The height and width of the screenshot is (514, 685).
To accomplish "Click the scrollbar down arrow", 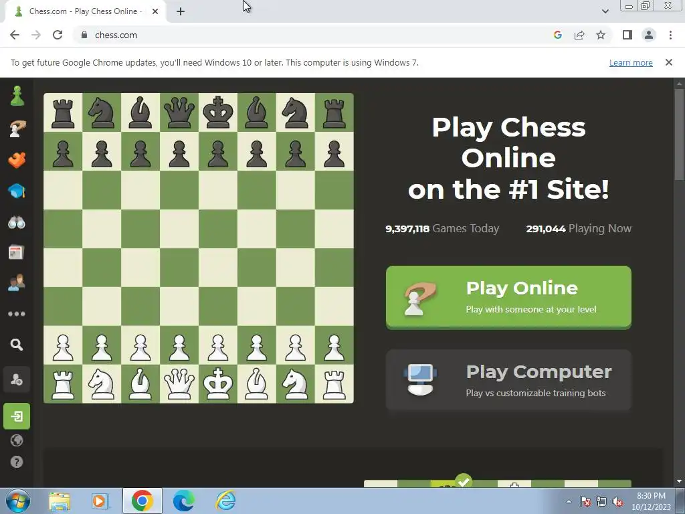I will coord(679,481).
